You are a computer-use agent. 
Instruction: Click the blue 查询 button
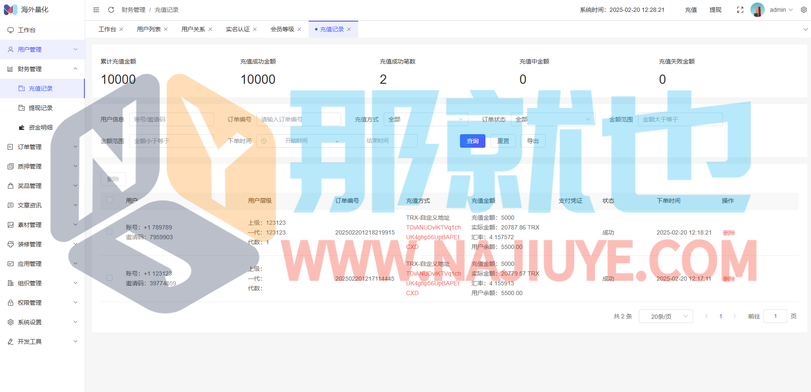point(472,141)
